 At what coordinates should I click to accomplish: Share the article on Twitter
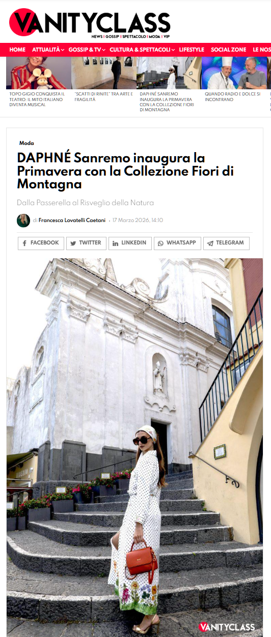(86, 243)
